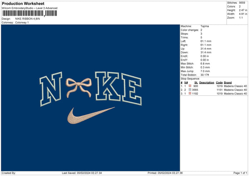Viewport: 249px width, 176px height.
Task: Click the outlined letter N in the design
Action: point(51,89)
